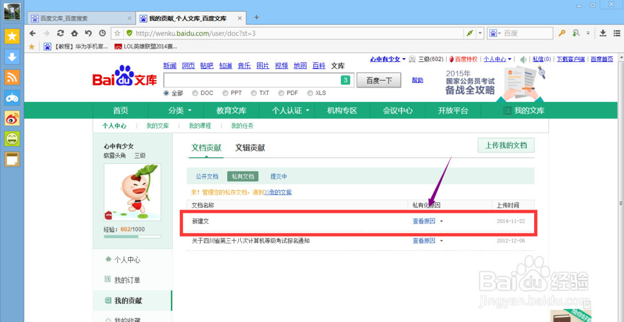Open 会议中心 in green nav bar
624x322 pixels.
point(397,110)
